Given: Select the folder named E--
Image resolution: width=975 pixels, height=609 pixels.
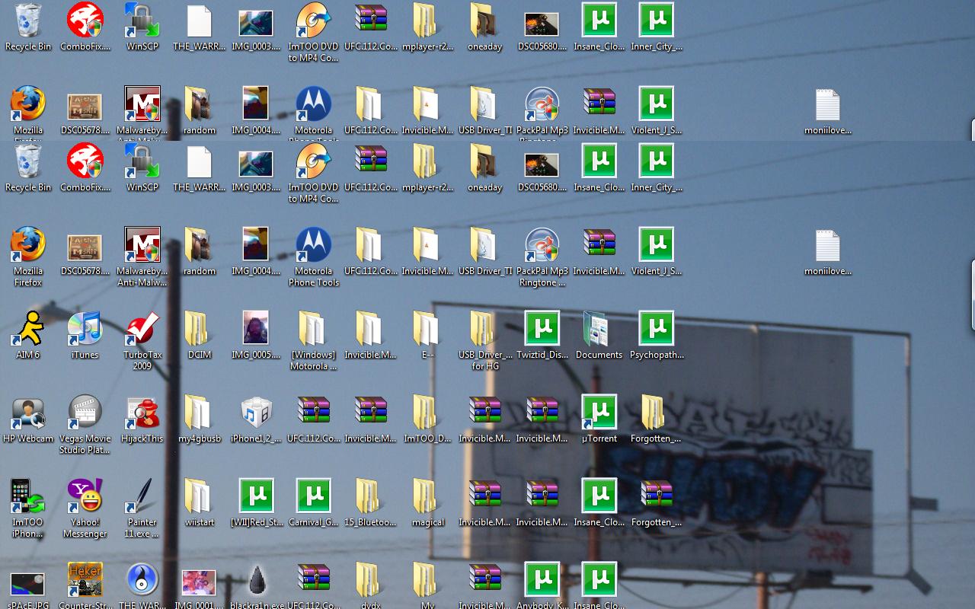Looking at the screenshot, I should (x=427, y=328).
